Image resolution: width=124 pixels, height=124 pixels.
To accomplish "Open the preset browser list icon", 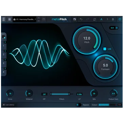I will pyautogui.click(x=10, y=19).
